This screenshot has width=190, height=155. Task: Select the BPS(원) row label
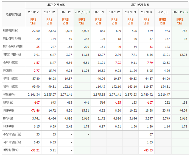click(8, 118)
